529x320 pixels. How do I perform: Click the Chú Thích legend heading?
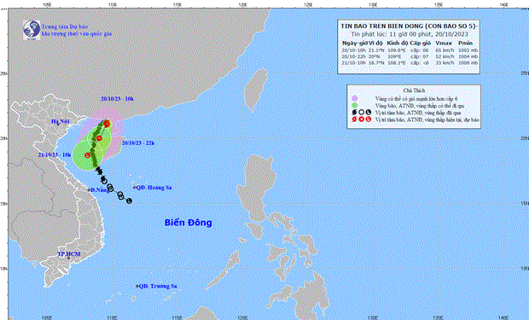414,90
